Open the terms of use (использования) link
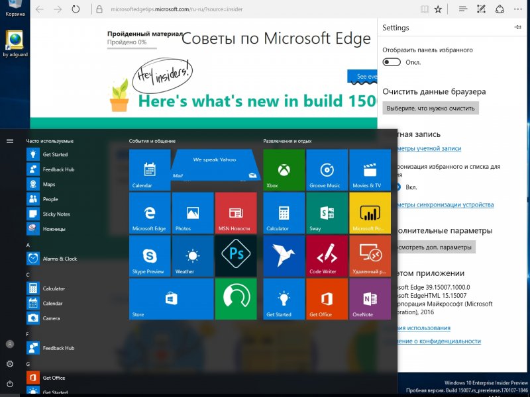This screenshot has height=397, width=530. 424,328
